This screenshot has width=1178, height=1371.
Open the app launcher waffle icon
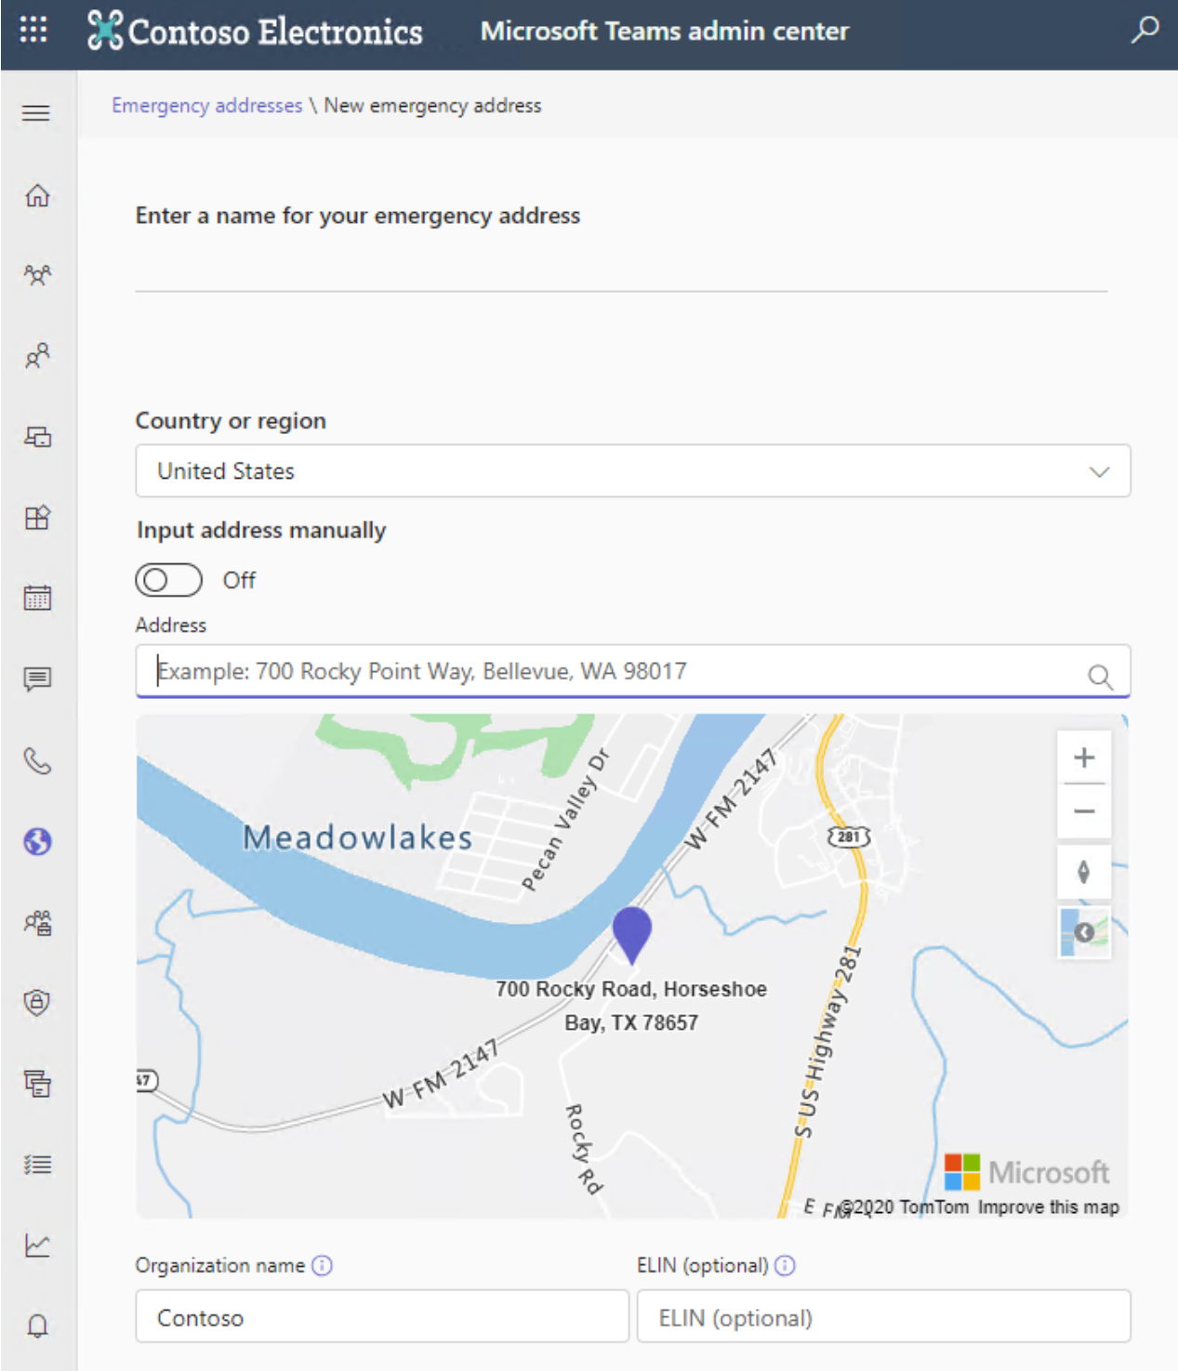(33, 29)
